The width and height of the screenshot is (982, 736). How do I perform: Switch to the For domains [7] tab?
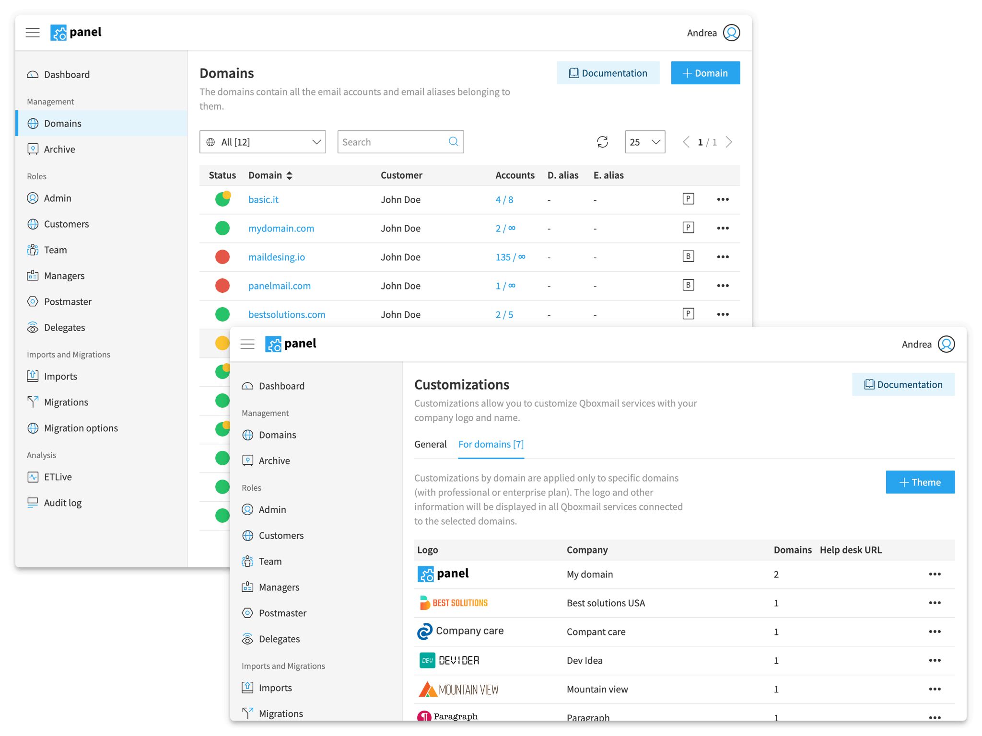pos(491,444)
